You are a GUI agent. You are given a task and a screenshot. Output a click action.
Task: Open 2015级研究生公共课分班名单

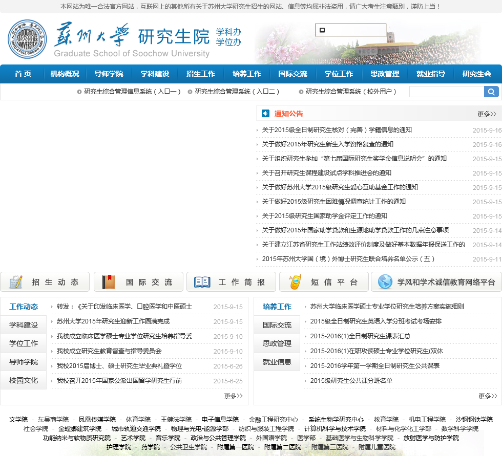[x=351, y=381]
